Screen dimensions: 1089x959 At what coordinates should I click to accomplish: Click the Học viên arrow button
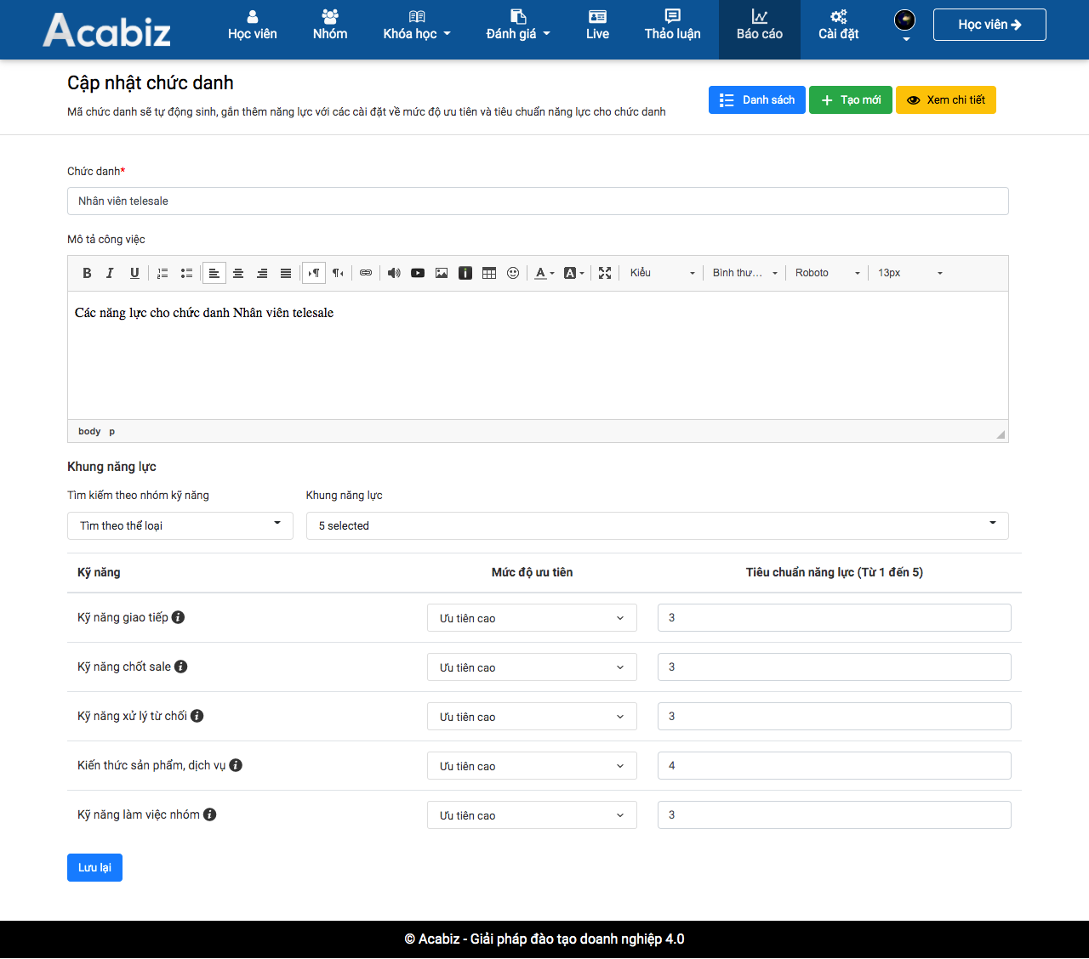click(x=989, y=25)
